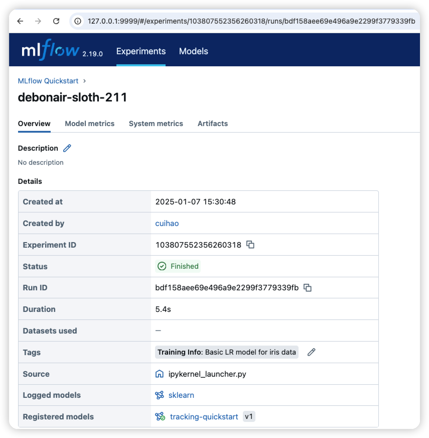Click the sklearn logged model icon

[x=159, y=395]
